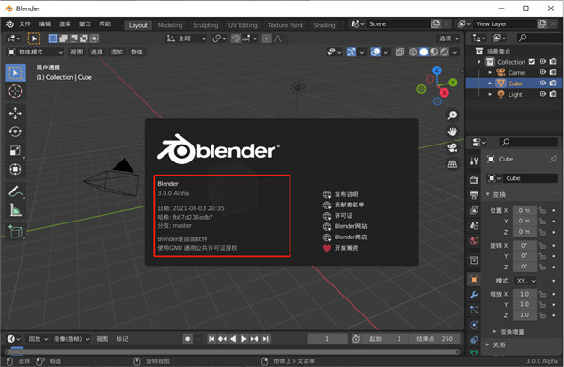Image resolution: width=564 pixels, height=367 pixels.
Task: Open the Modifier properties wrench tab
Action: [474, 295]
